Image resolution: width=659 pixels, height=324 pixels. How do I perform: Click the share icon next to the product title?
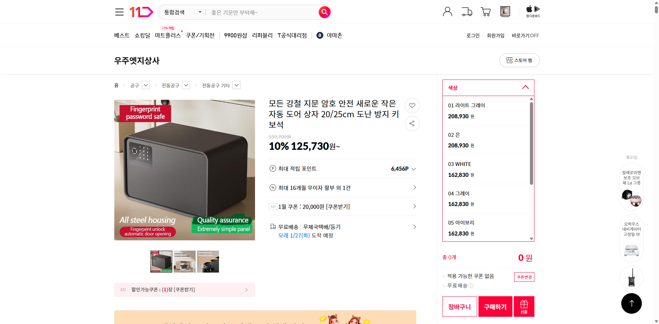[412, 123]
